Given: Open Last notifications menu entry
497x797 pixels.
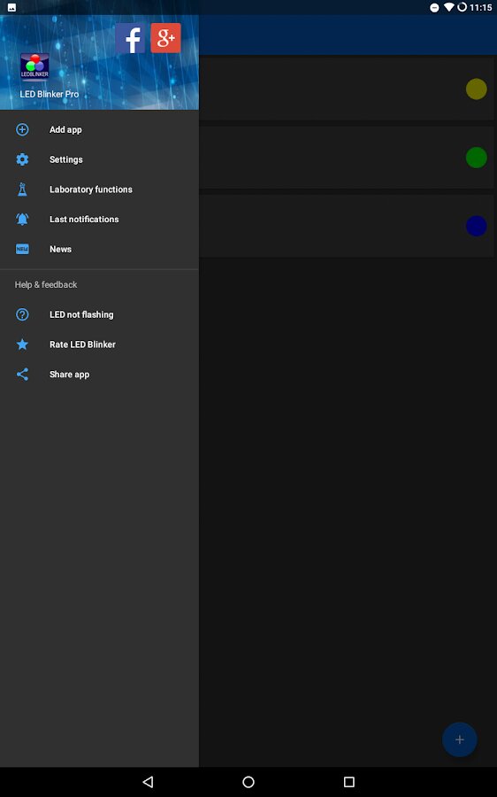Looking at the screenshot, I should 100,219.
